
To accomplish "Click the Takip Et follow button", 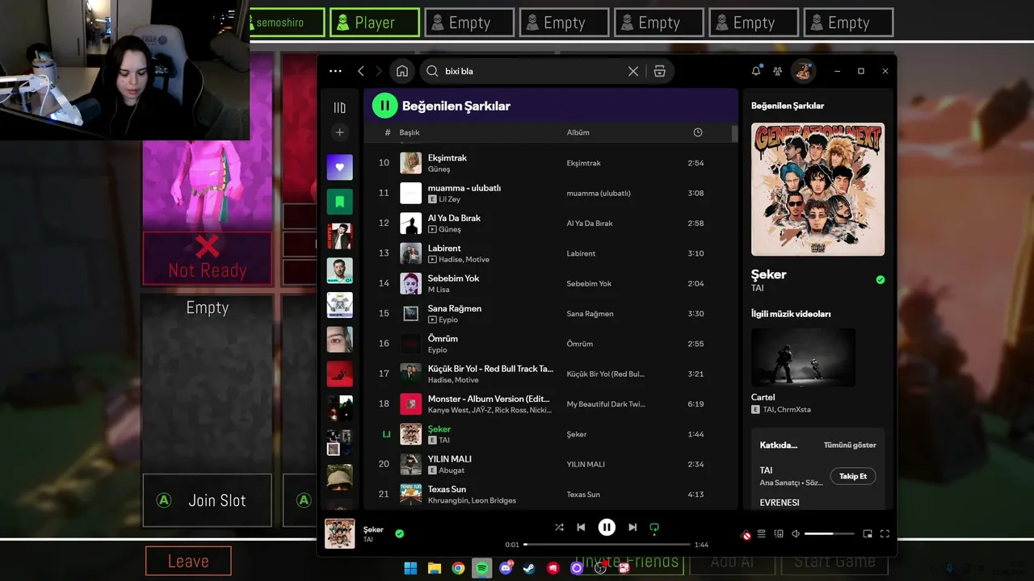I will pos(853,476).
